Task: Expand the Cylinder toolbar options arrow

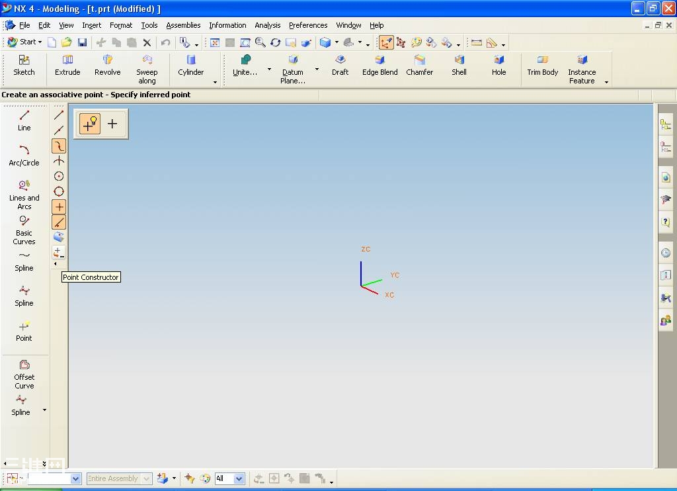Action: point(215,82)
